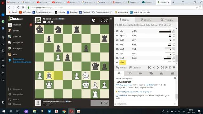Open the Facebook bookmark

(85, 12)
